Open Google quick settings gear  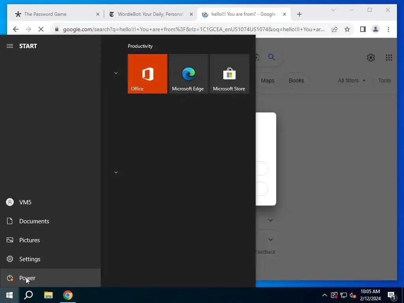(x=371, y=58)
